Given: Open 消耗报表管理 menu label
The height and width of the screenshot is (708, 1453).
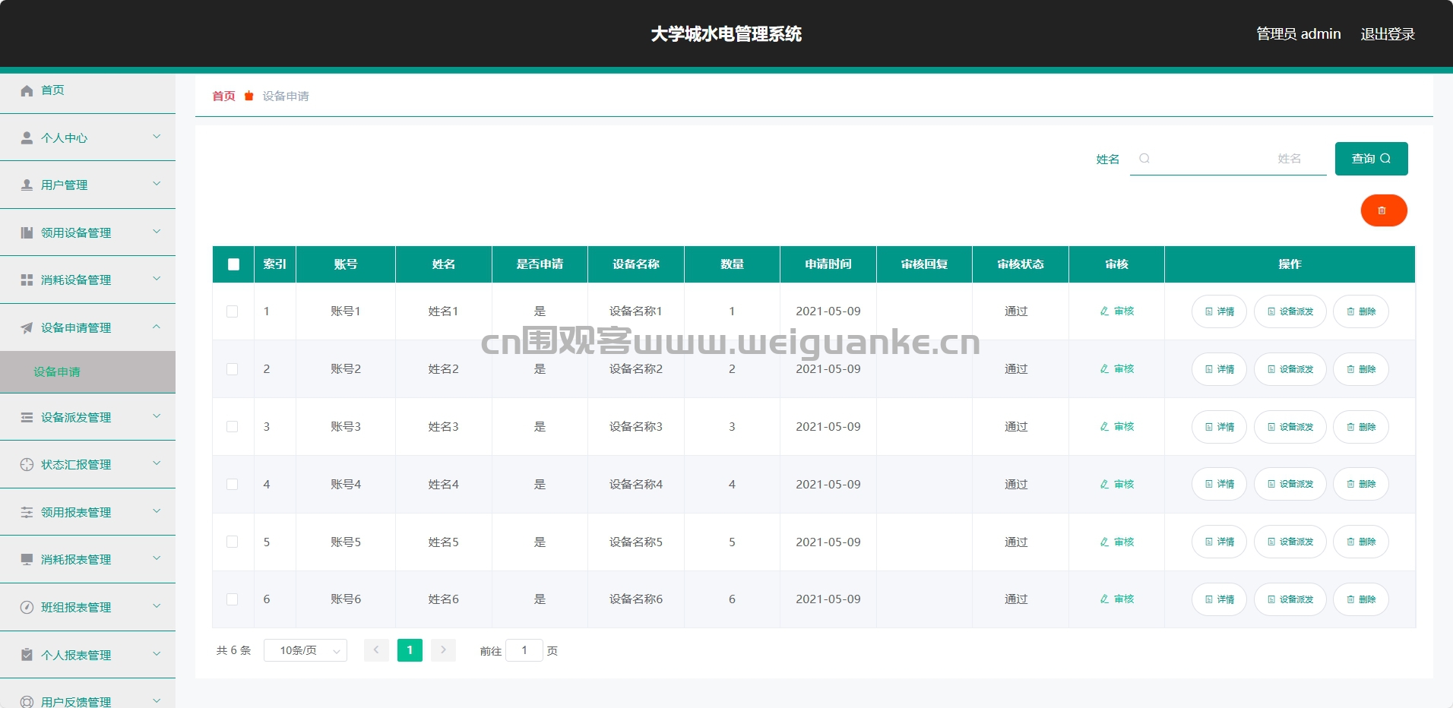Looking at the screenshot, I should [76, 559].
